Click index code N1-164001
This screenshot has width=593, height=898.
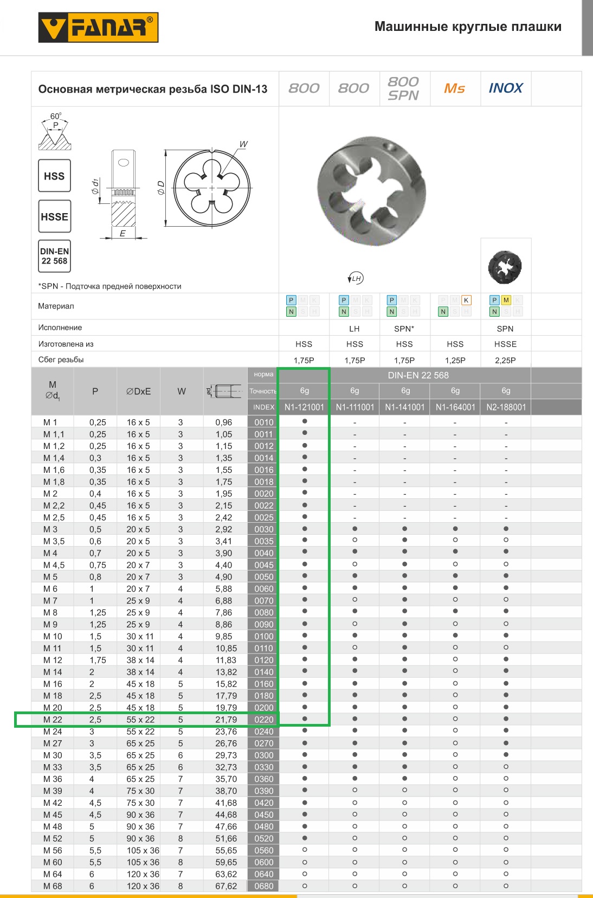[x=455, y=407]
